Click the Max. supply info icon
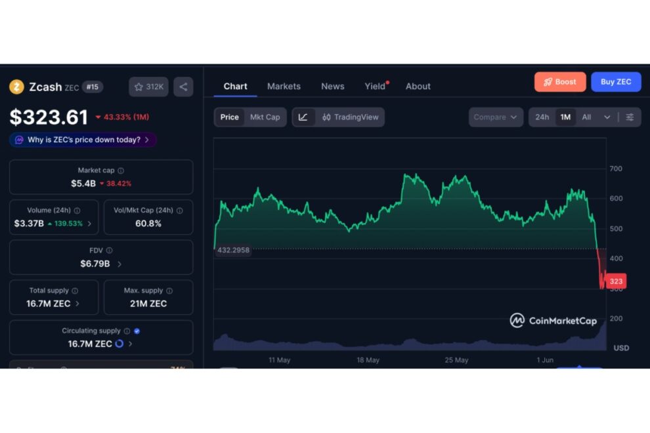The height and width of the screenshot is (433, 650). [x=169, y=291]
